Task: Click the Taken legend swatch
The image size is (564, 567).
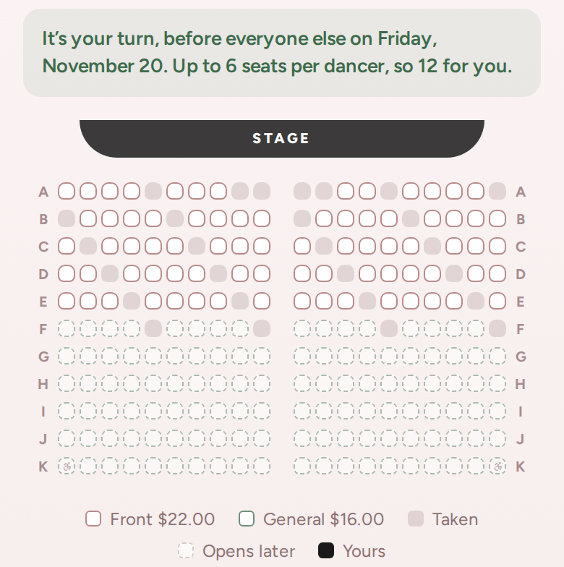Action: (x=416, y=519)
